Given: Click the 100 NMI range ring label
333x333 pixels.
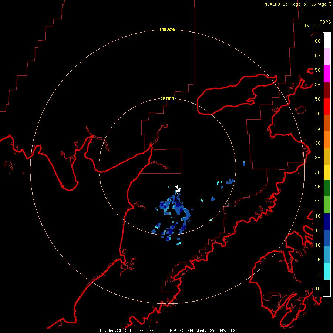Looking at the screenshot, I should pyautogui.click(x=167, y=30).
